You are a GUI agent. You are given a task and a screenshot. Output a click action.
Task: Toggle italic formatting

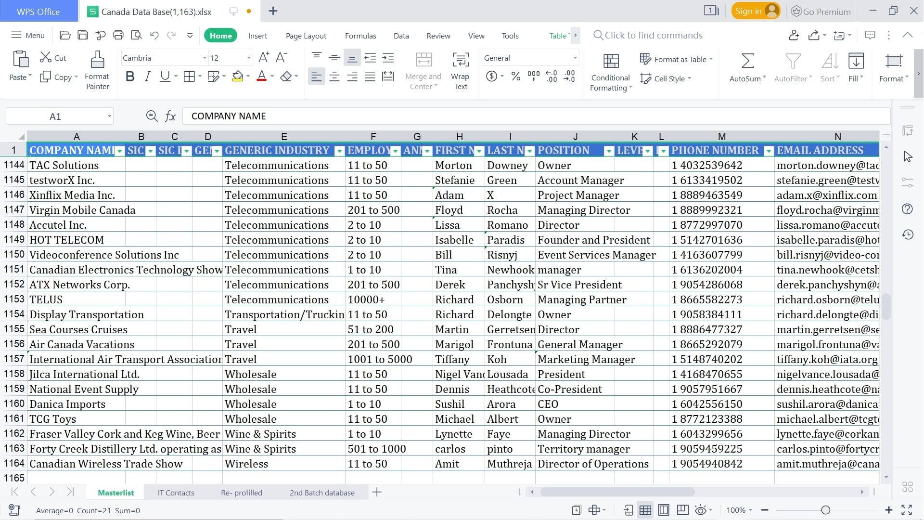click(147, 76)
